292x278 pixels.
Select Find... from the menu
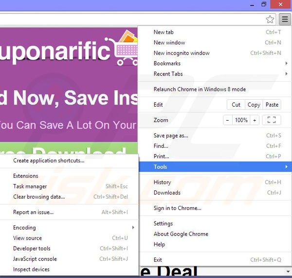coord(215,146)
